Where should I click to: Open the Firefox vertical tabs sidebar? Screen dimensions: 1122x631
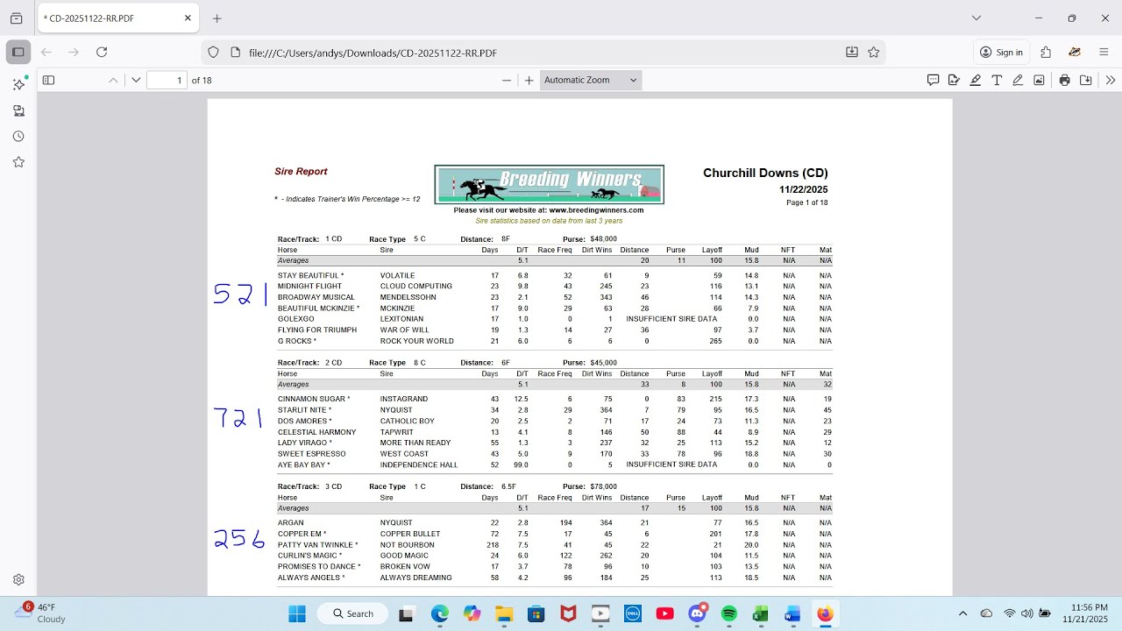pyautogui.click(x=18, y=53)
